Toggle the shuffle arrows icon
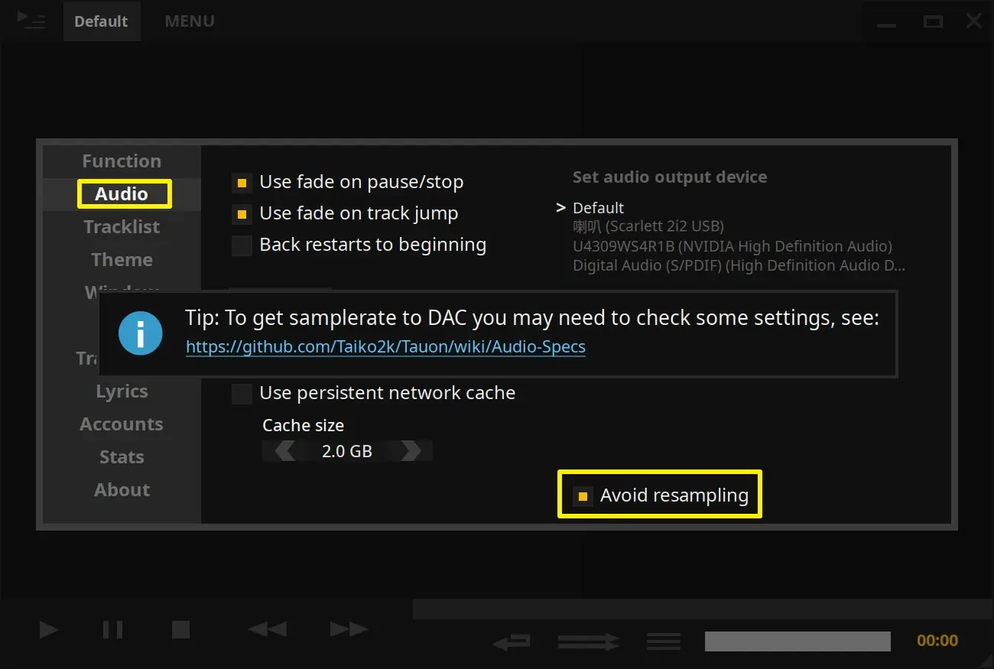 point(588,641)
